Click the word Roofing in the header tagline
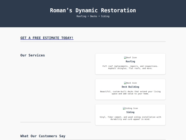The image size is (186, 140). pyautogui.click(x=81, y=16)
